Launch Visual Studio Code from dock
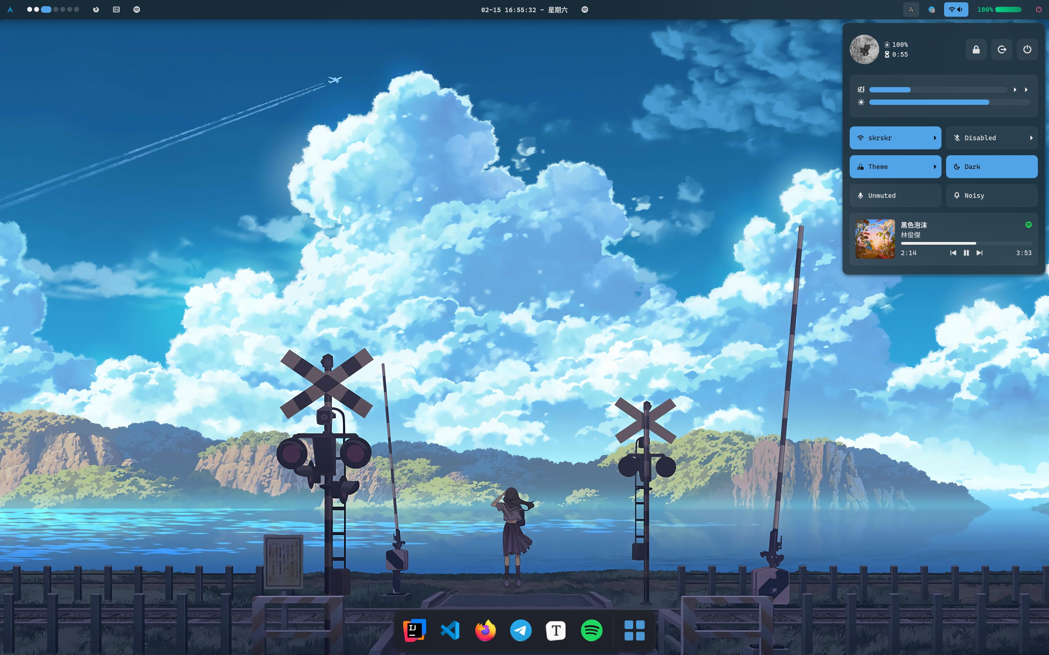Viewport: 1049px width, 655px height. click(450, 630)
